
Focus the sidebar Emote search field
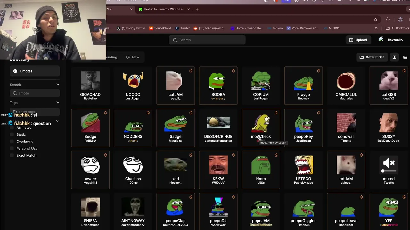click(35, 93)
